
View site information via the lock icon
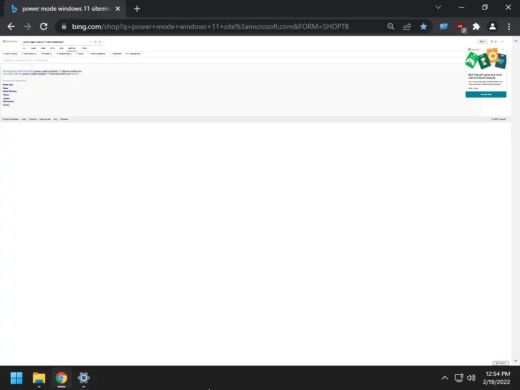(64, 26)
